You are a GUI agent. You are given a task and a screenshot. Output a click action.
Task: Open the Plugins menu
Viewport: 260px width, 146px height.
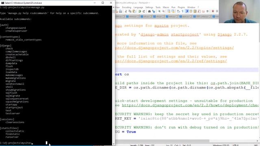pos(181,7)
